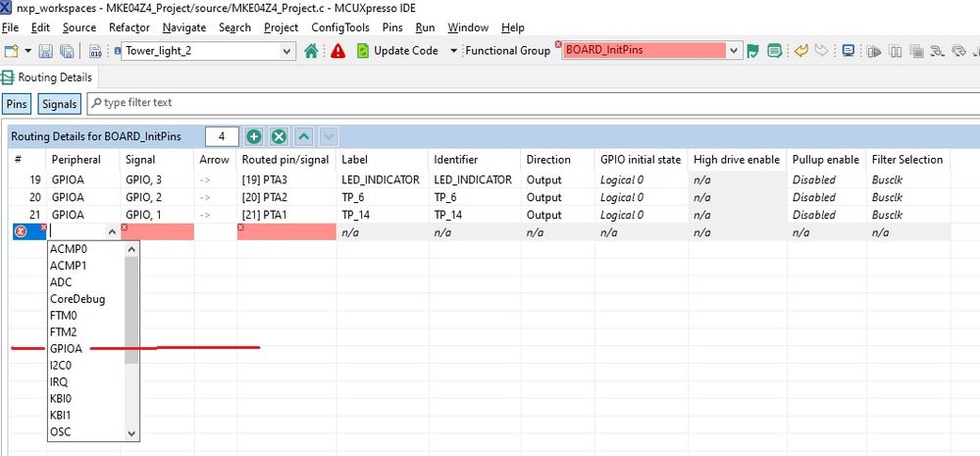Open the Search menu
Image resolution: width=980 pixels, height=456 pixels.
coord(235,27)
